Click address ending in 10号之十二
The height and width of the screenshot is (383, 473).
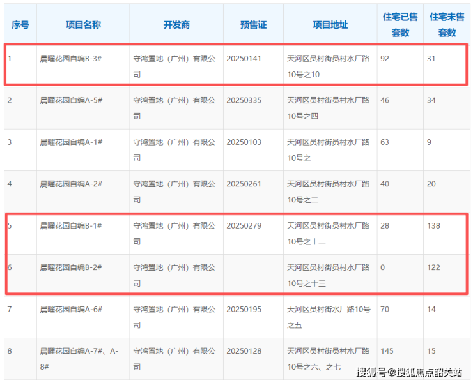(x=329, y=233)
